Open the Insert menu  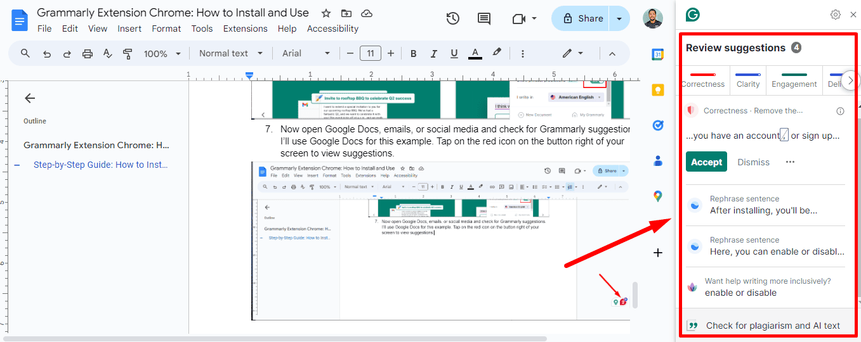(129, 28)
